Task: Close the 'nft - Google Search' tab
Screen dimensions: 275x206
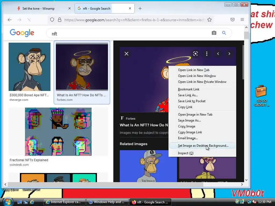Action: pyautogui.click(x=130, y=8)
